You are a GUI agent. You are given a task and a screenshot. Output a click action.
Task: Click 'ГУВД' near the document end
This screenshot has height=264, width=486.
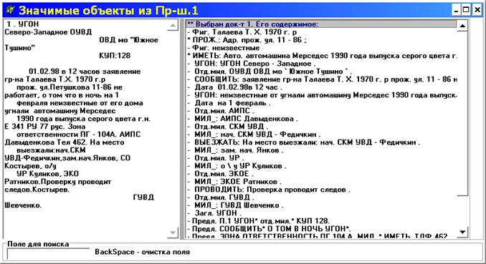point(143,197)
